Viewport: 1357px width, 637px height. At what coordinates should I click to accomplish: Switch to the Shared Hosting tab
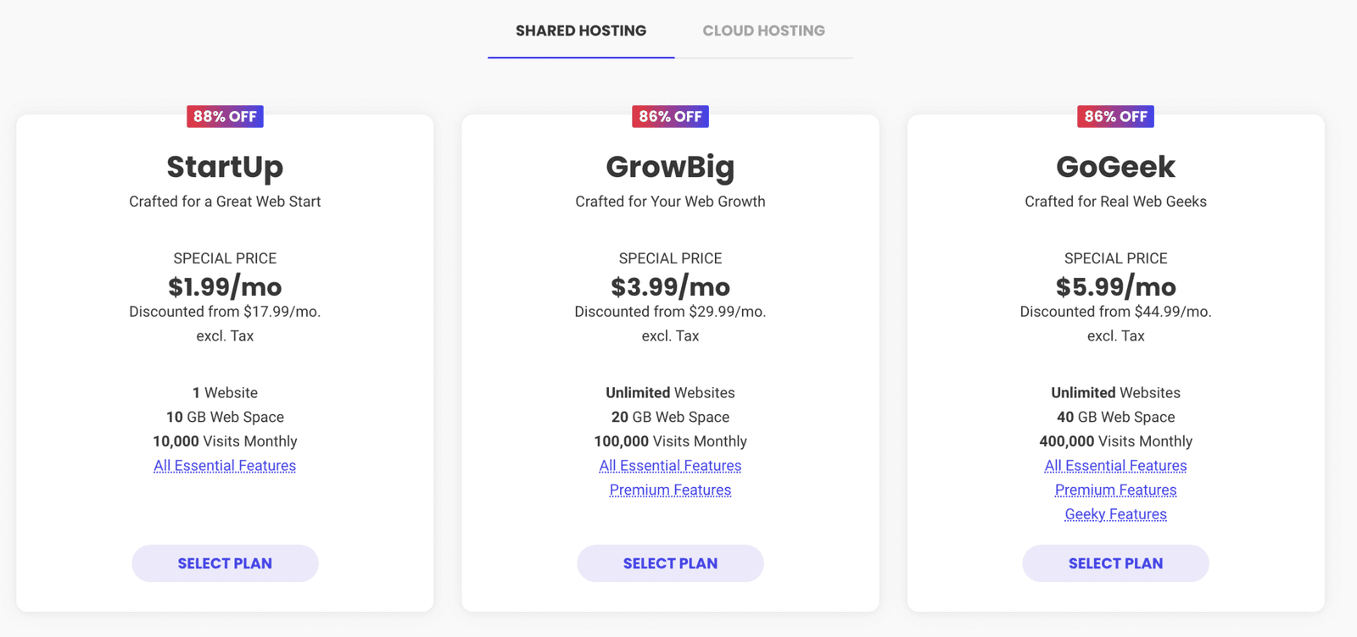pyautogui.click(x=581, y=30)
